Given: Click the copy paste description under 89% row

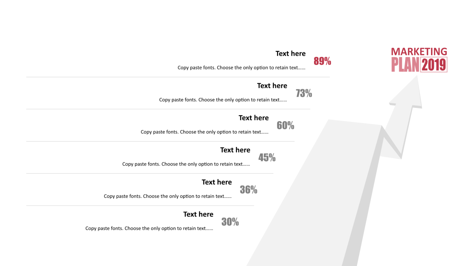Looking at the screenshot, I should pos(241,68).
